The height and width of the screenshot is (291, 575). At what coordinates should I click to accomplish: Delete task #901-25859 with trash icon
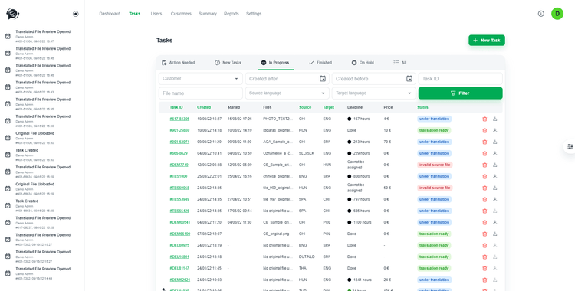pyautogui.click(x=485, y=130)
